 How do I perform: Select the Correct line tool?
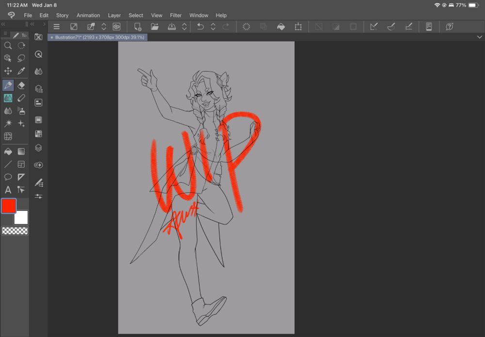[x=21, y=190]
